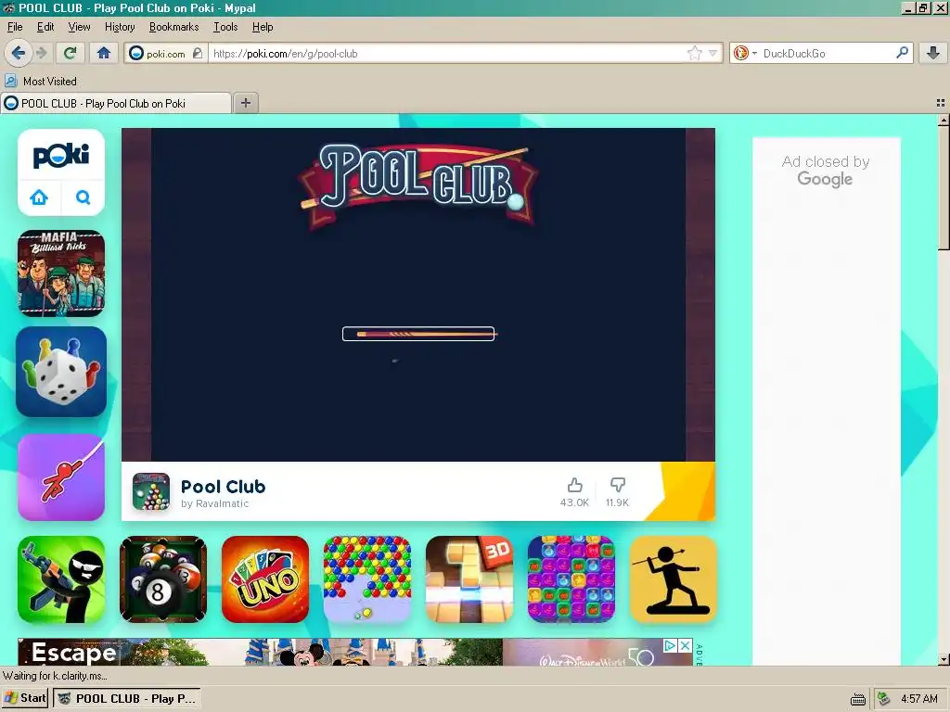Open the browser Home page button
This screenshot has width=950, height=712.
104,53
